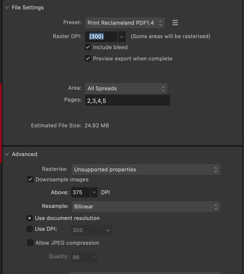Open the Above DPI dropdown arrow
The image size is (244, 274).
click(x=94, y=192)
